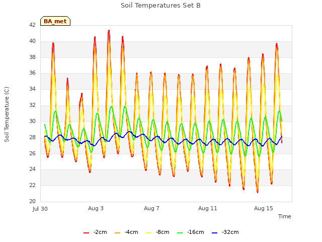Click the yellow -8cm legend marker
The image size is (322, 242).
click(x=149, y=233)
